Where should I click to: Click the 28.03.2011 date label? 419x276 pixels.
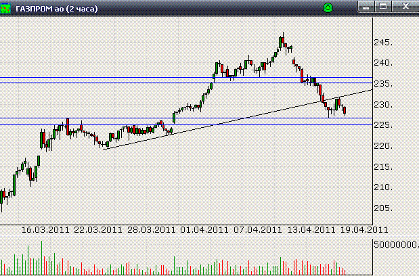[151, 230]
